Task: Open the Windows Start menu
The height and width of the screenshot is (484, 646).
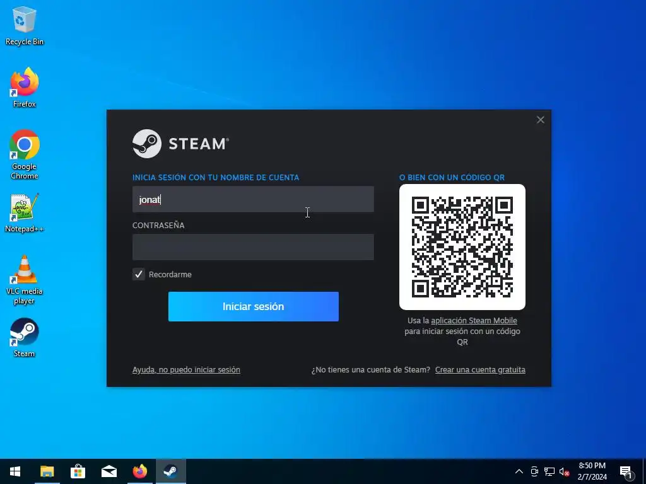Action: (15, 471)
